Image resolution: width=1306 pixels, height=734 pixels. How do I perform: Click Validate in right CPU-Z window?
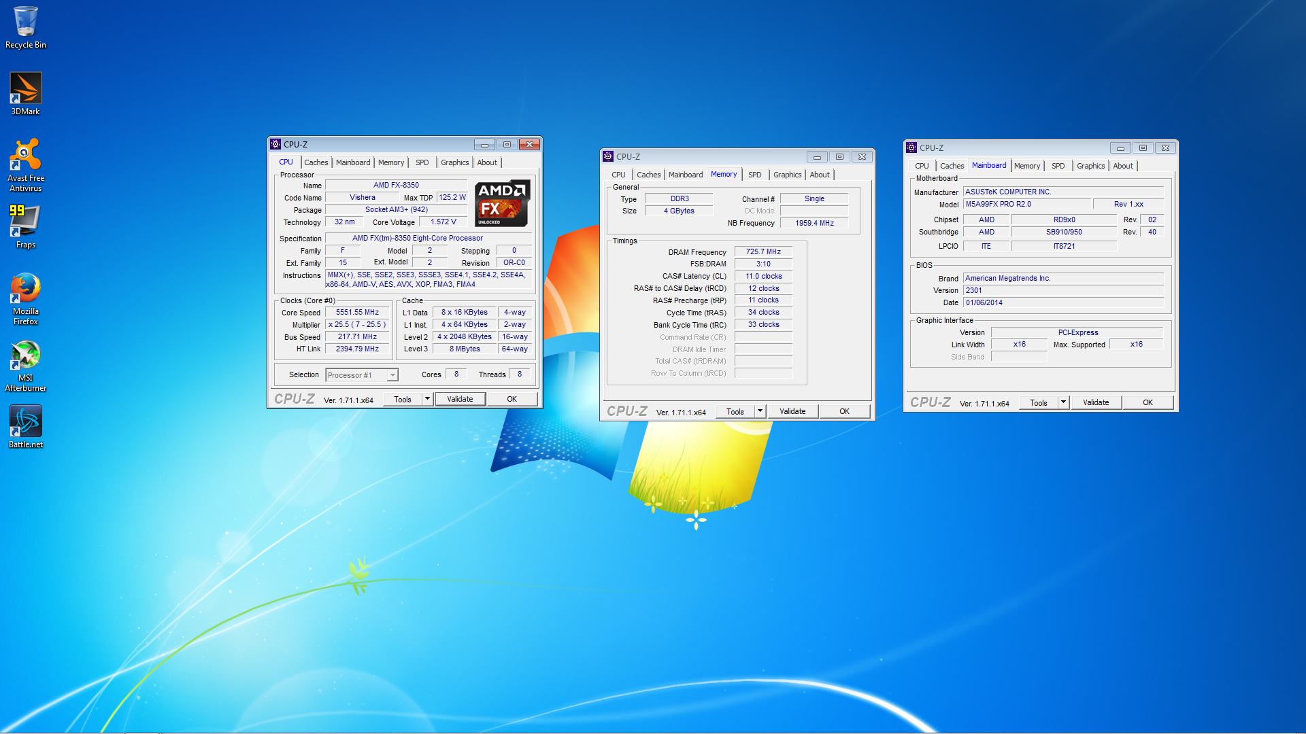[1096, 402]
